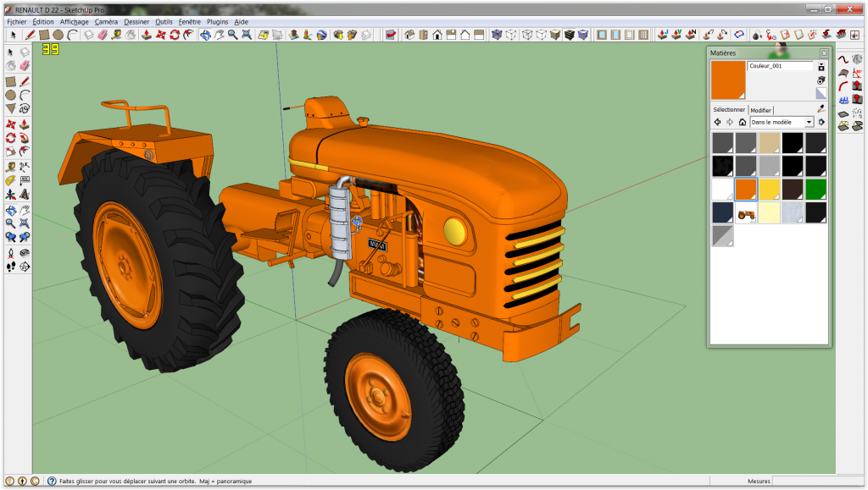The height and width of the screenshot is (490, 868).
Task: Open the Dessiner menu
Action: click(136, 22)
